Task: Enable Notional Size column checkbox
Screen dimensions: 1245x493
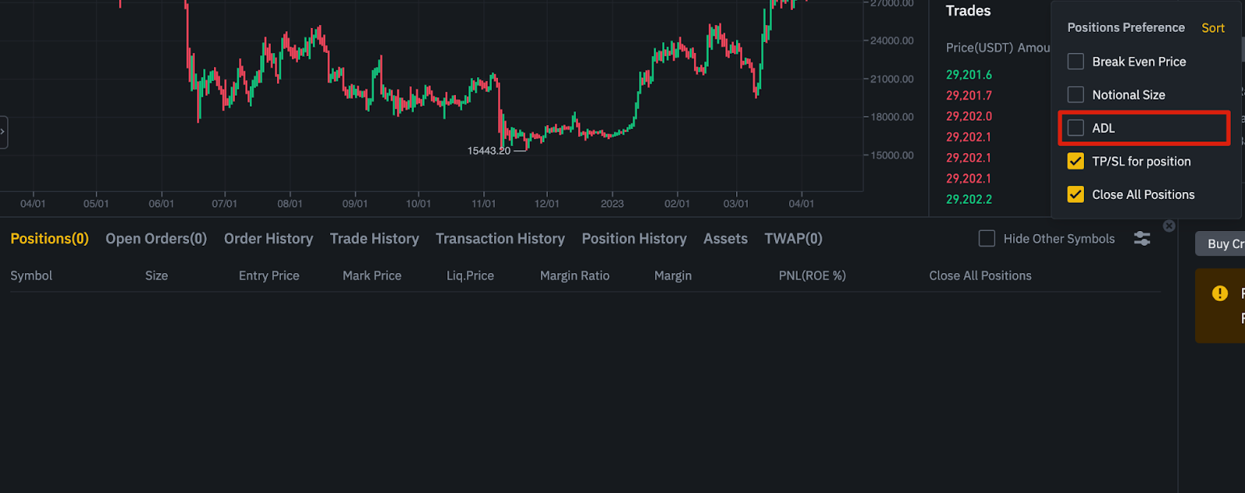Action: click(x=1075, y=95)
